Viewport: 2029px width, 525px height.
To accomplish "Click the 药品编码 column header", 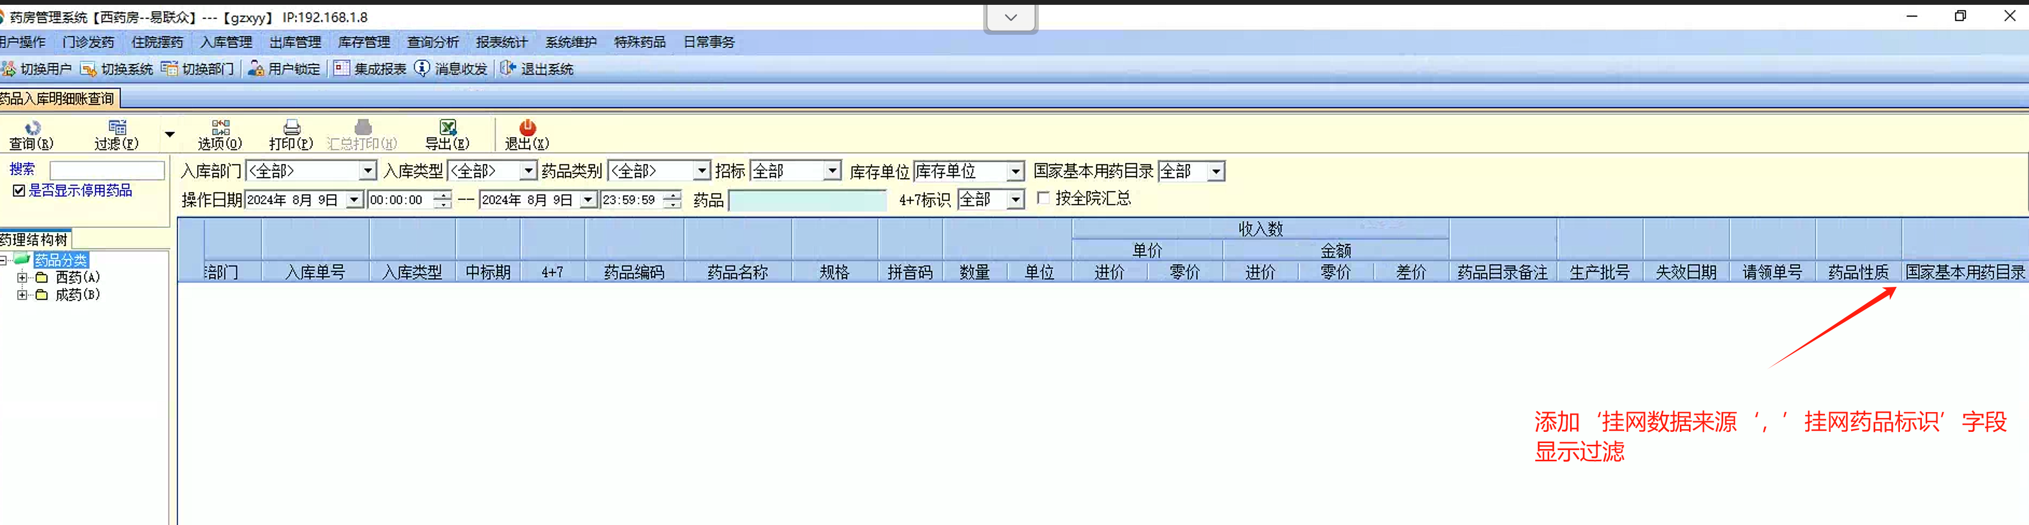I will point(635,272).
